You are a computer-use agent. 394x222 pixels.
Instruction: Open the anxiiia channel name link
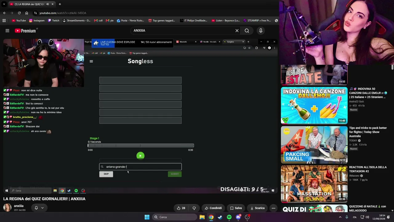pyautogui.click(x=19, y=206)
